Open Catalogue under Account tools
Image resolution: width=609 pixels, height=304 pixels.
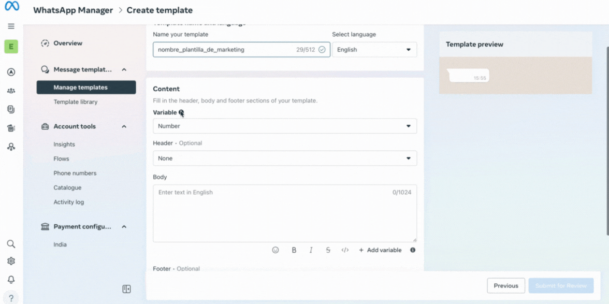tap(67, 187)
